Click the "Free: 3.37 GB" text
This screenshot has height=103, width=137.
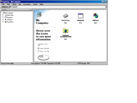point(44,51)
